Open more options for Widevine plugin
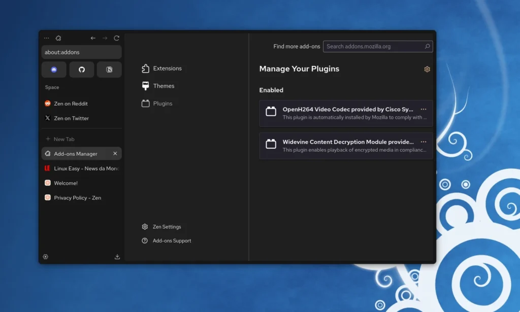 424,142
